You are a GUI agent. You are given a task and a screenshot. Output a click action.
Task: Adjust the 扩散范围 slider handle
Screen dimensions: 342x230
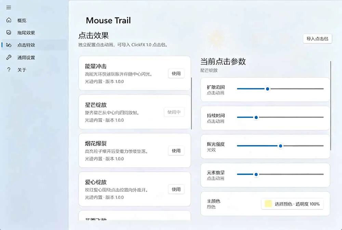267,89
